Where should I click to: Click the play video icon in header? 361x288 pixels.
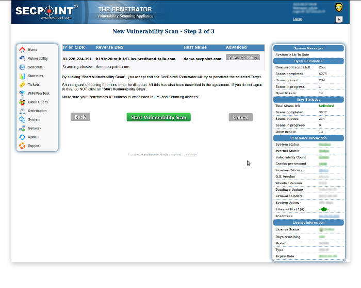pyautogui.click(x=339, y=20)
